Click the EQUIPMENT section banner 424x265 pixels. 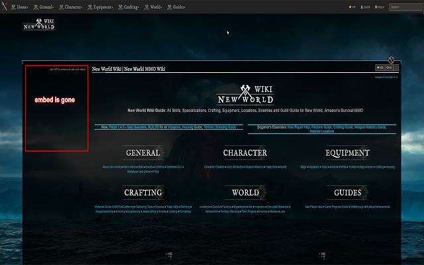[x=347, y=153]
